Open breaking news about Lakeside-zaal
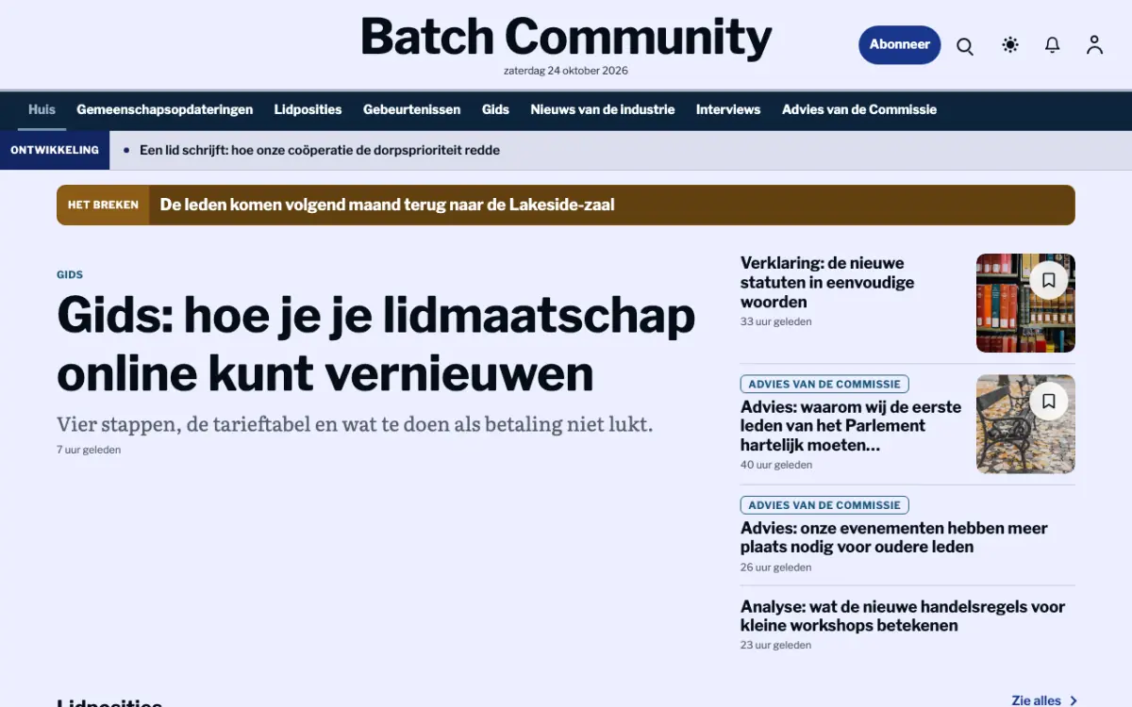Screen dimensions: 1132x707 [387, 205]
